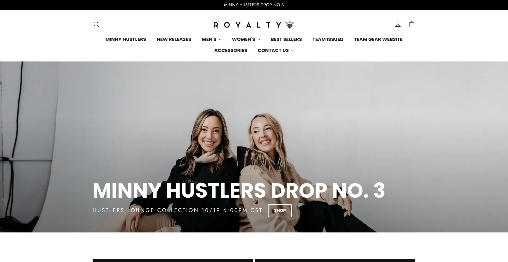Open Best Sellers in navigation
The image size is (508, 262).
286,39
